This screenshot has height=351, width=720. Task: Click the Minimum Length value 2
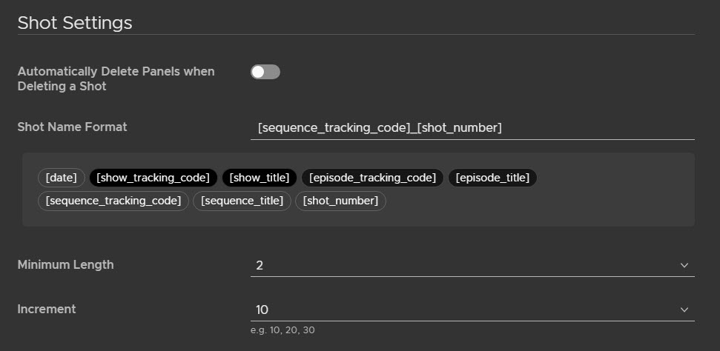pos(260,265)
